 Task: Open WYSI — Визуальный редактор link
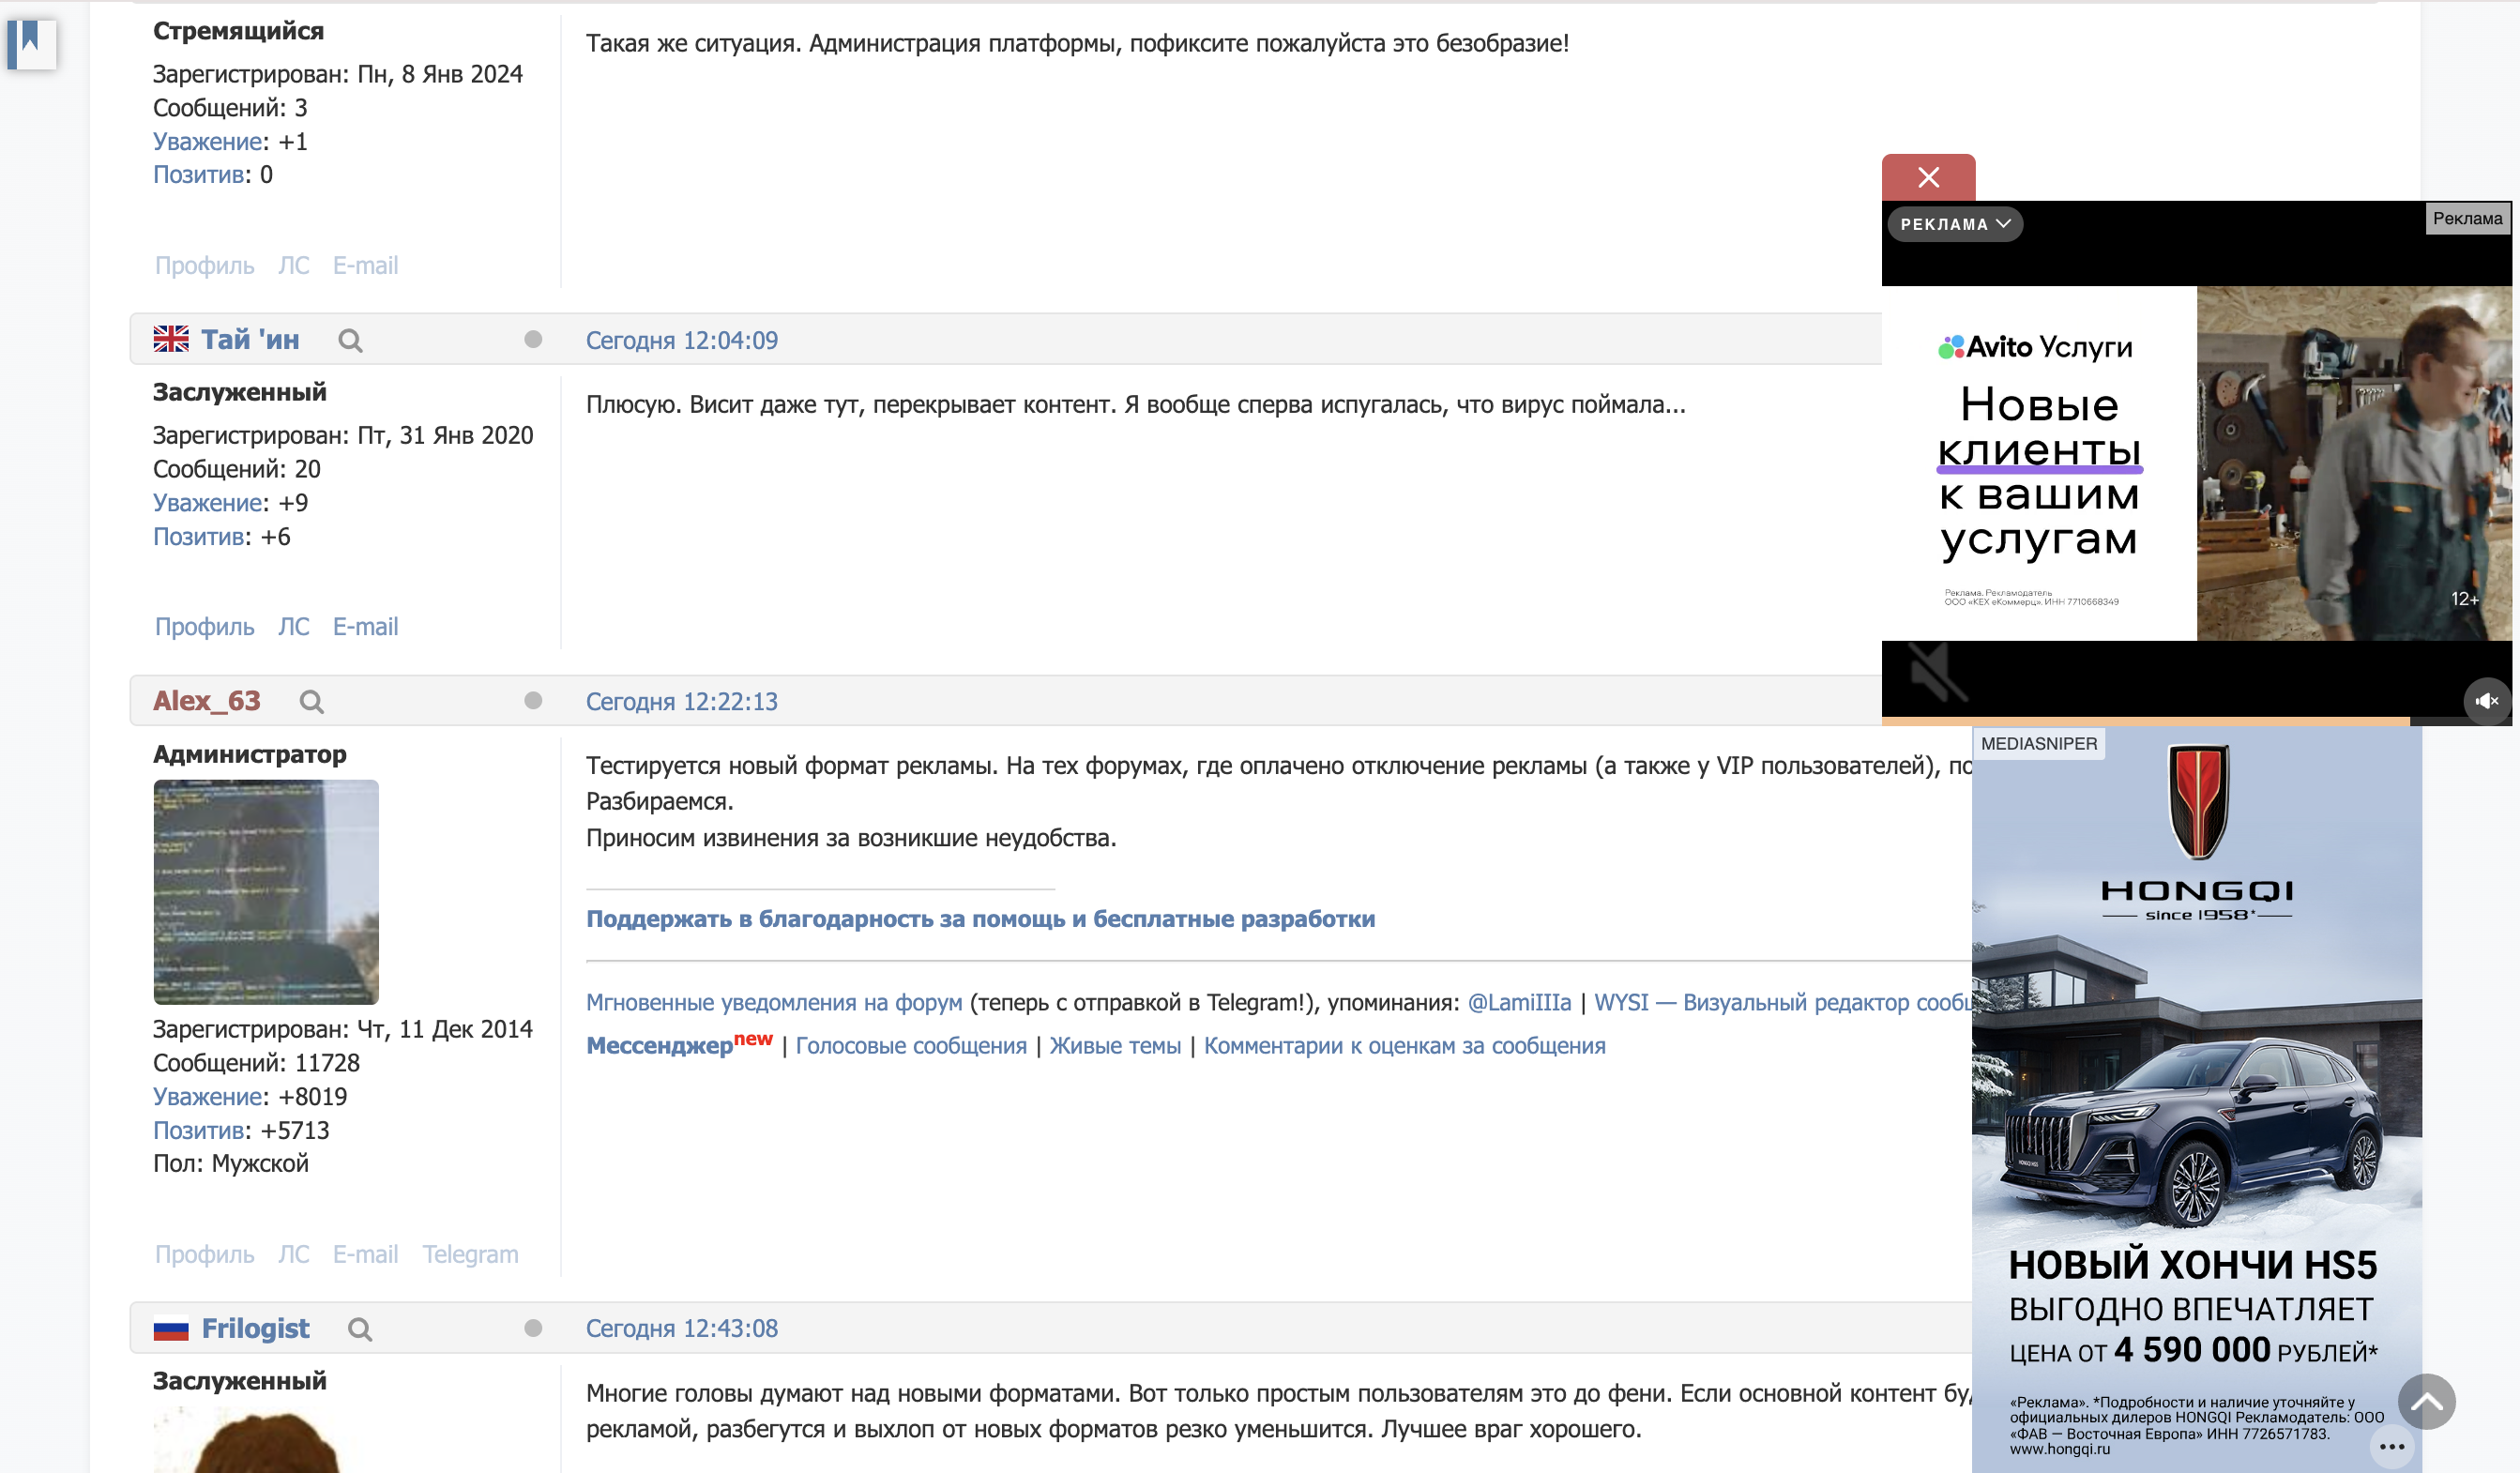tap(1782, 1002)
